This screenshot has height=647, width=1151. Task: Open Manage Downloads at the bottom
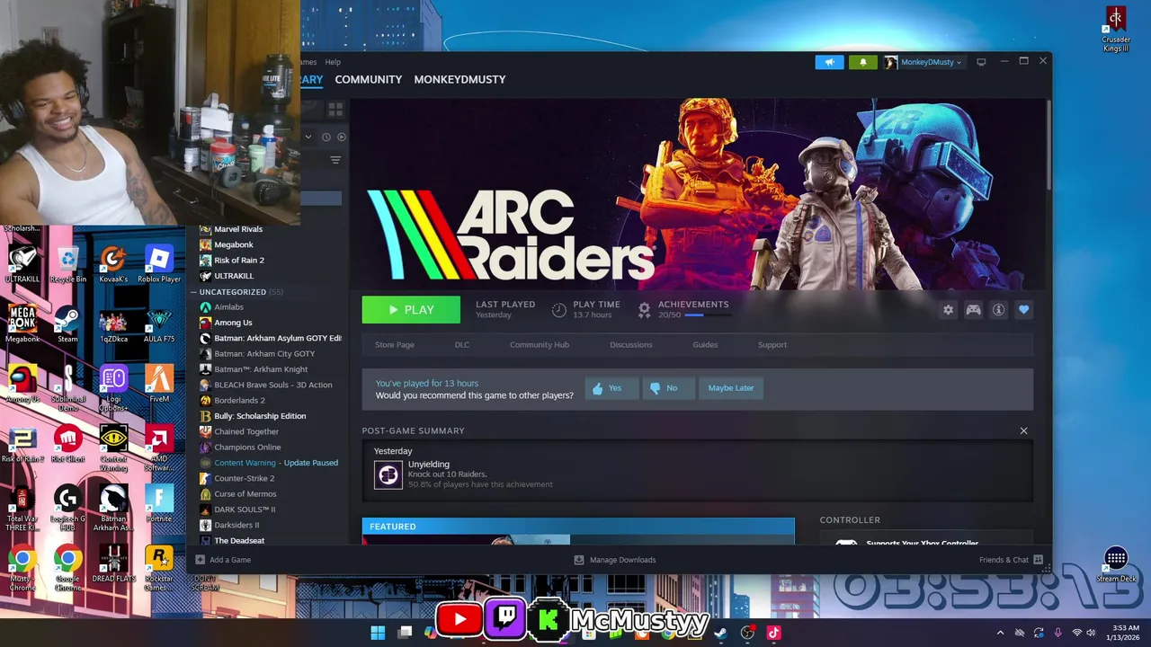[615, 560]
